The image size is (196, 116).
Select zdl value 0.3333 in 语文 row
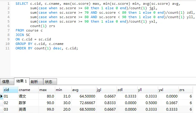tap(127, 96)
